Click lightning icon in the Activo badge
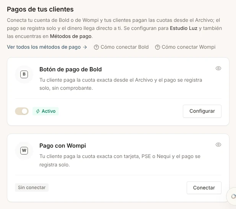The width and height of the screenshot is (236, 209). pos(38,111)
